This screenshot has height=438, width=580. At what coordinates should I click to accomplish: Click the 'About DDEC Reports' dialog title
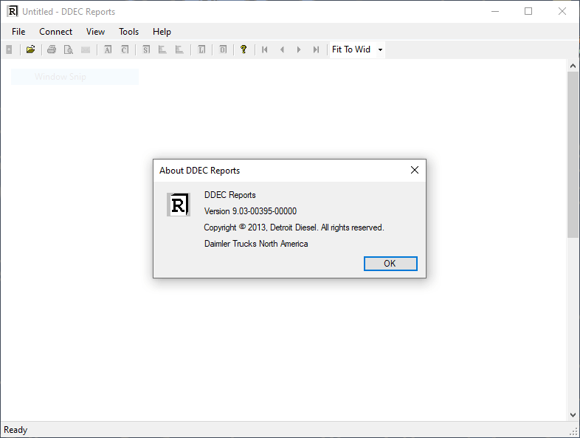(200, 171)
